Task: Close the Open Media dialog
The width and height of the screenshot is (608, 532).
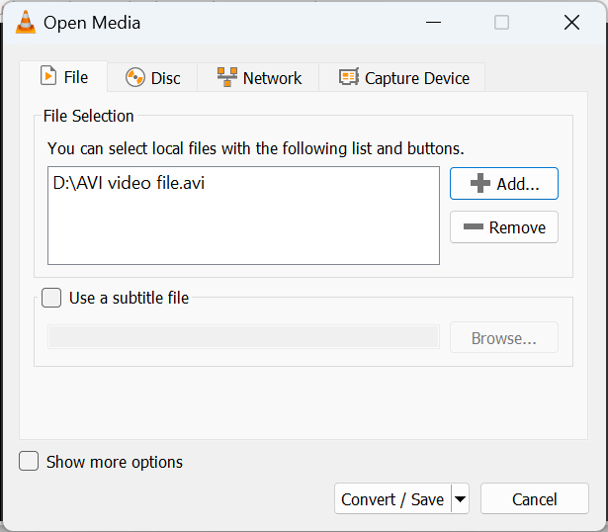Action: (x=571, y=23)
